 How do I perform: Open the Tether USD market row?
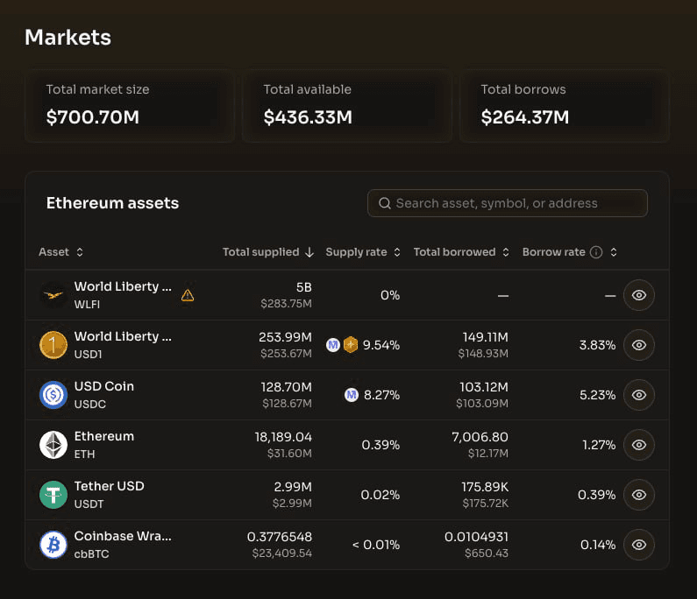(346, 495)
